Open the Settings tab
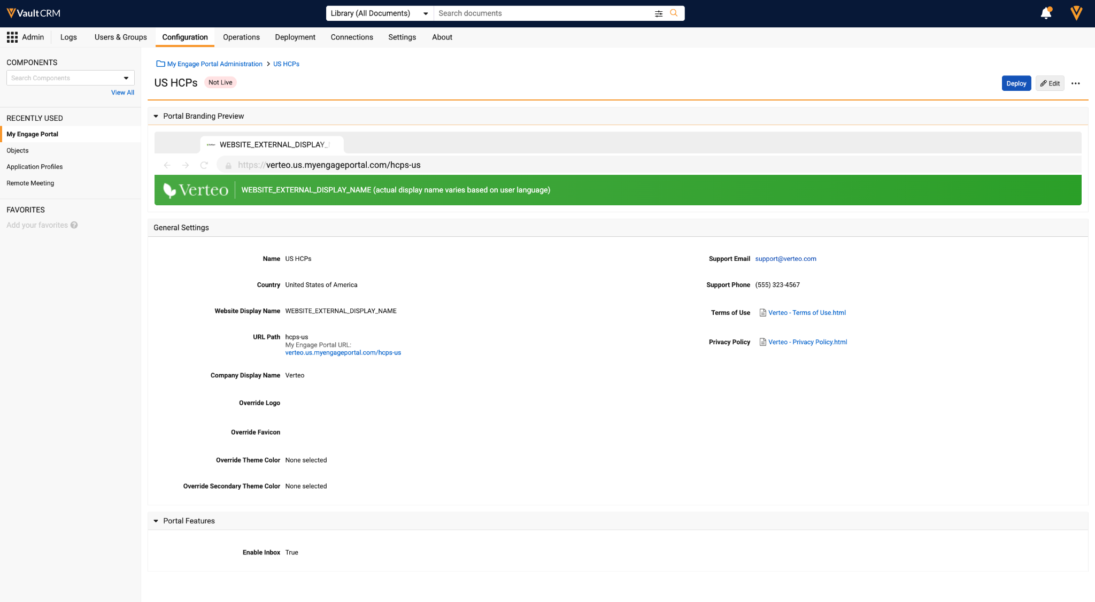 pos(402,37)
